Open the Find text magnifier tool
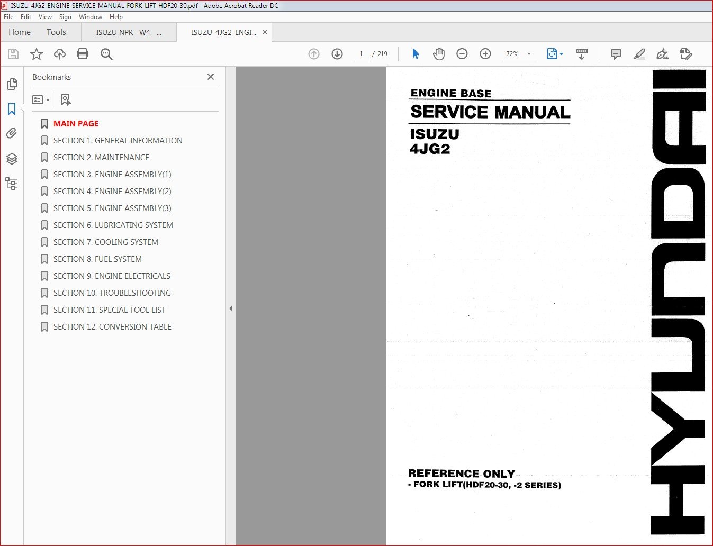 [x=106, y=54]
